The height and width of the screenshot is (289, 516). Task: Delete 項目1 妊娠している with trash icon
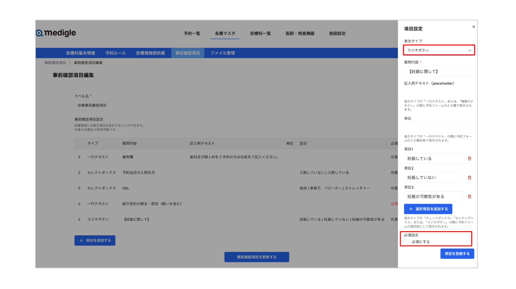(x=470, y=158)
